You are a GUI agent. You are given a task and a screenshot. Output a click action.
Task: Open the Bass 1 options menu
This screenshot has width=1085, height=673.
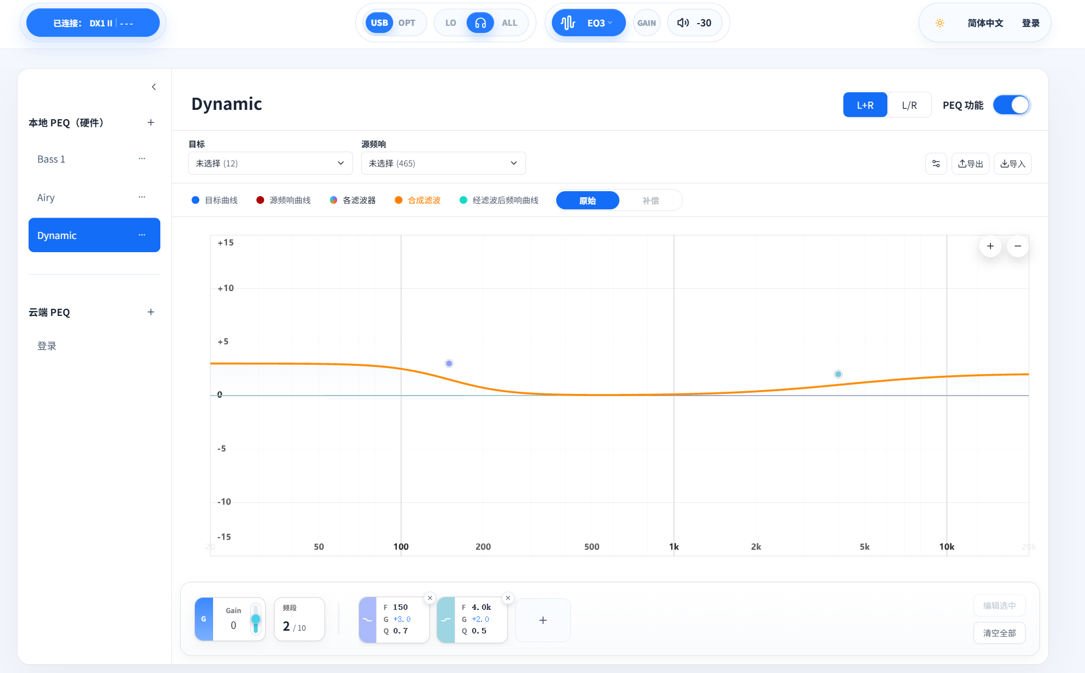coord(142,159)
